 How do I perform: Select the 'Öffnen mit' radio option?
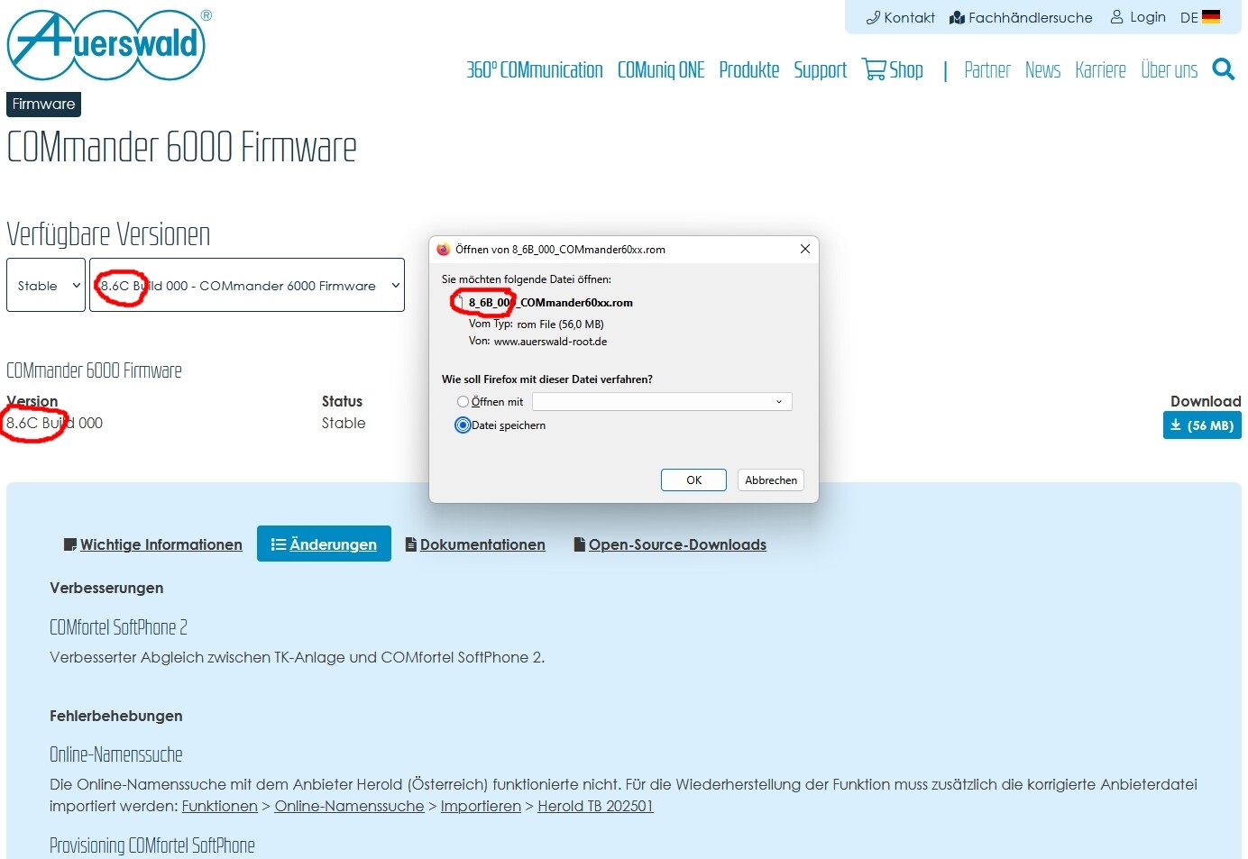(463, 402)
